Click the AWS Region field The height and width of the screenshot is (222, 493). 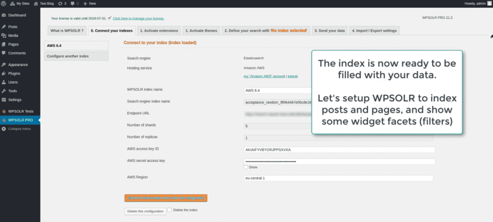(x=338, y=178)
